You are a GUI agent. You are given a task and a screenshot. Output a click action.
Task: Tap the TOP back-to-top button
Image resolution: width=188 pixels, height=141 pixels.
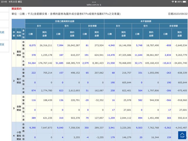(182, 135)
